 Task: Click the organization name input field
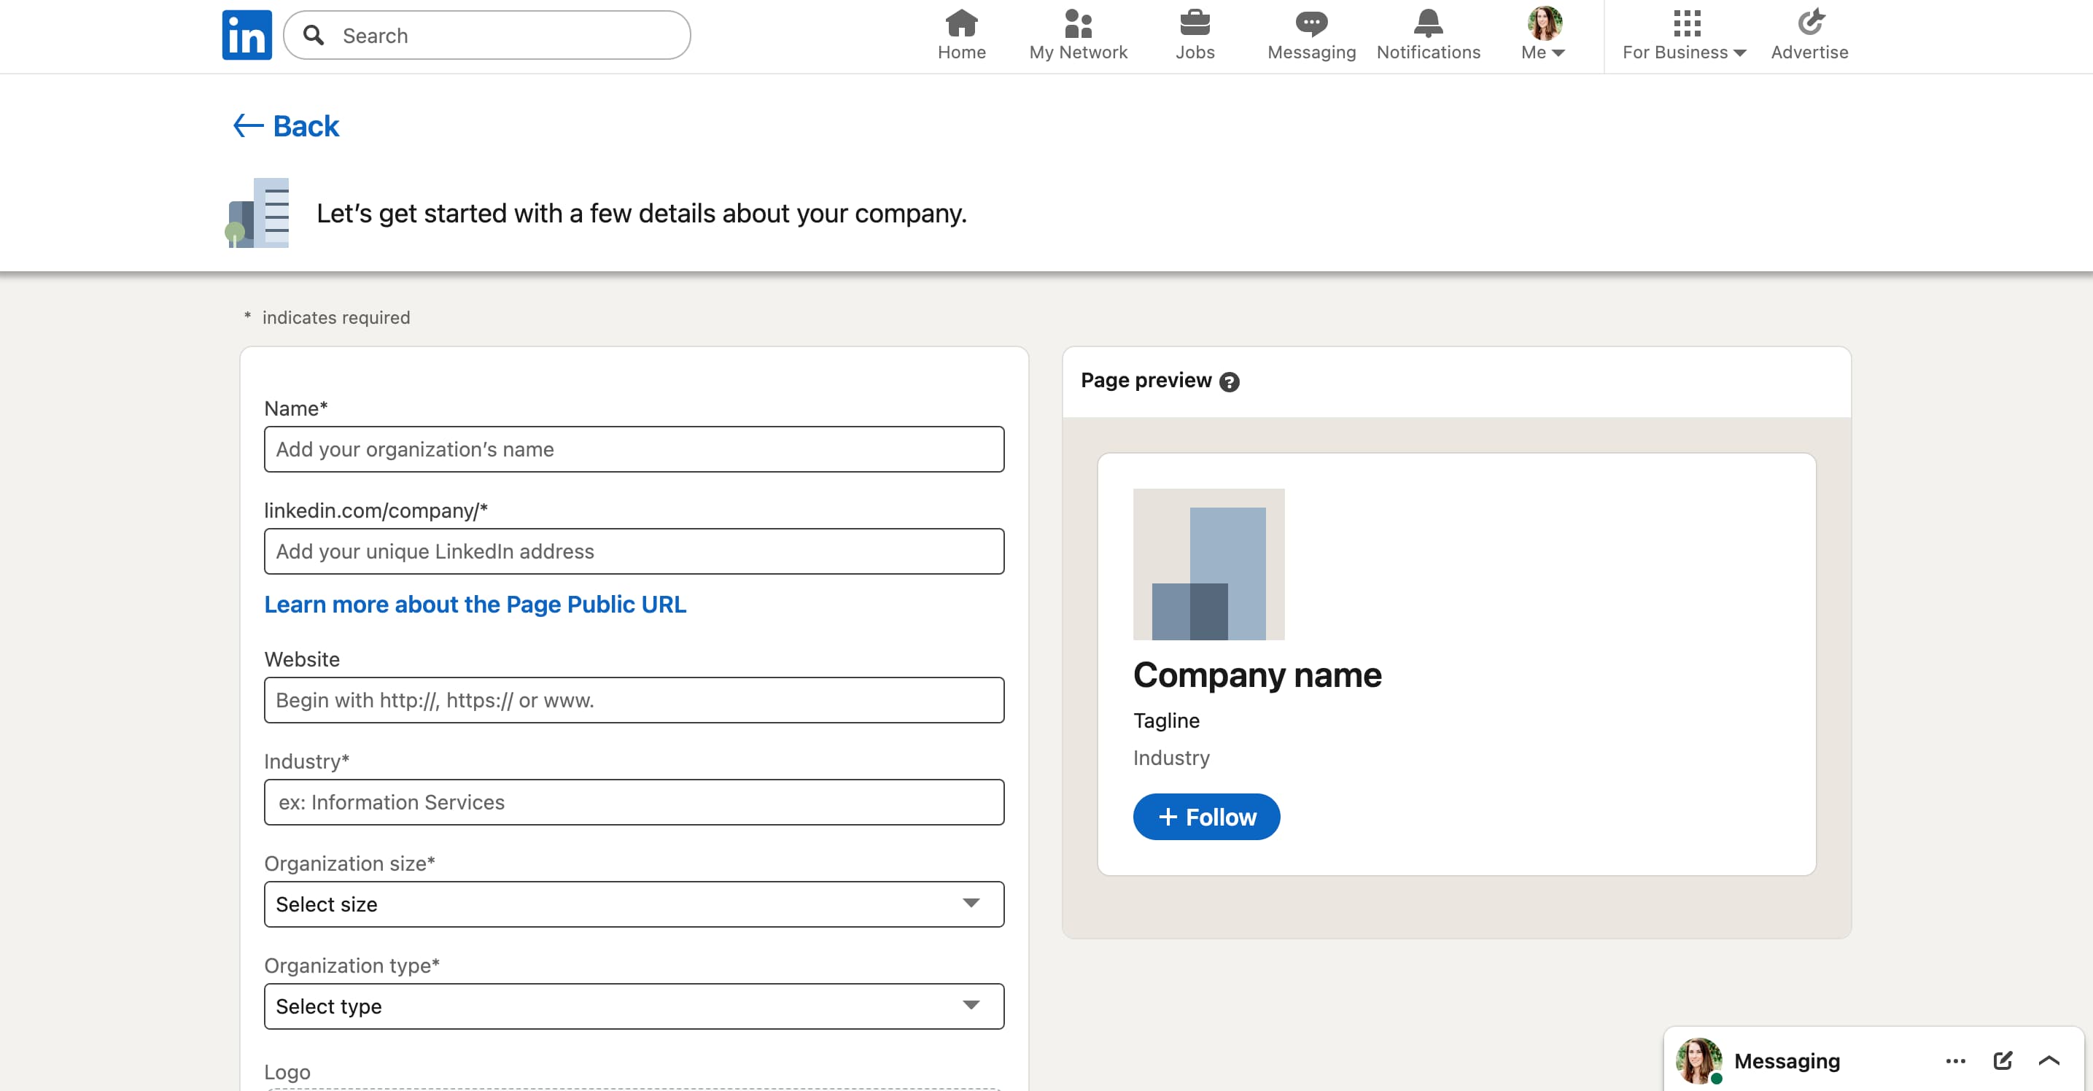(634, 449)
